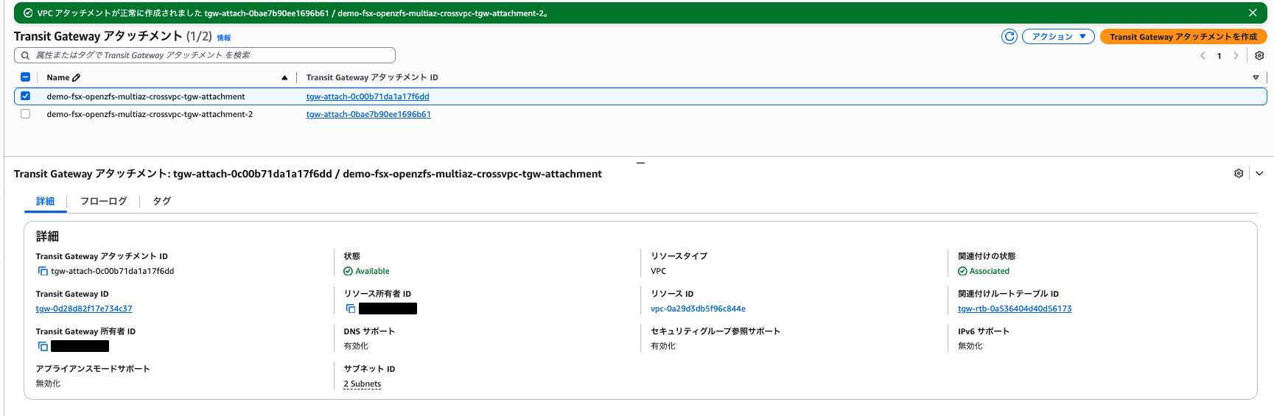Image resolution: width=1274 pixels, height=416 pixels.
Task: Click the IPv6 サポート label
Action: (x=984, y=331)
